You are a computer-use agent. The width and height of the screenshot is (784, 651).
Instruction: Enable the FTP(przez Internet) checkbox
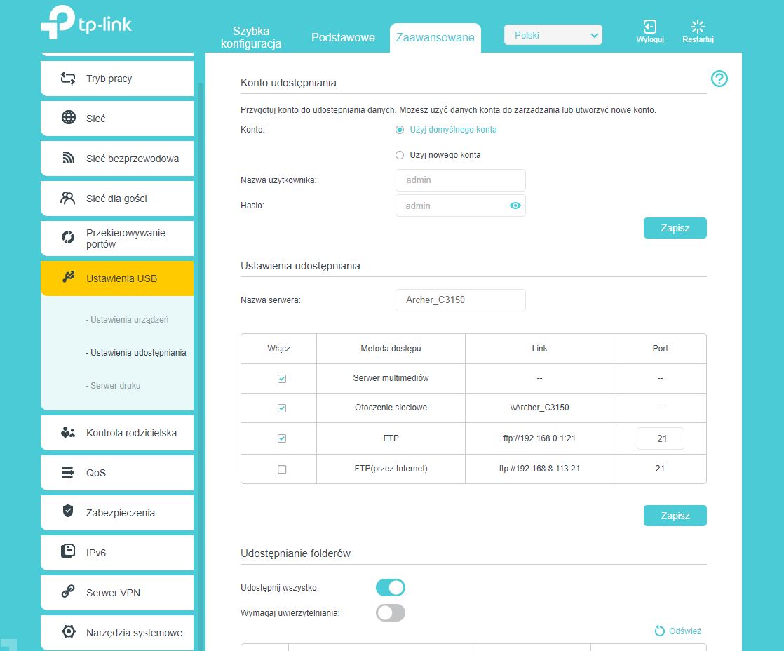282,469
